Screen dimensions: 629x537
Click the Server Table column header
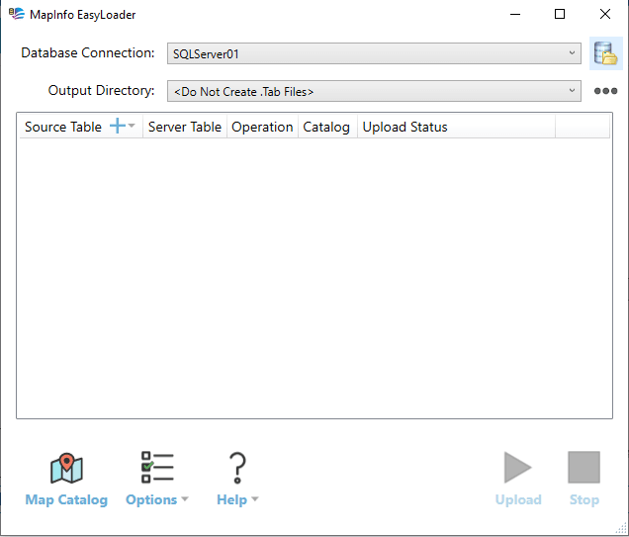(185, 127)
